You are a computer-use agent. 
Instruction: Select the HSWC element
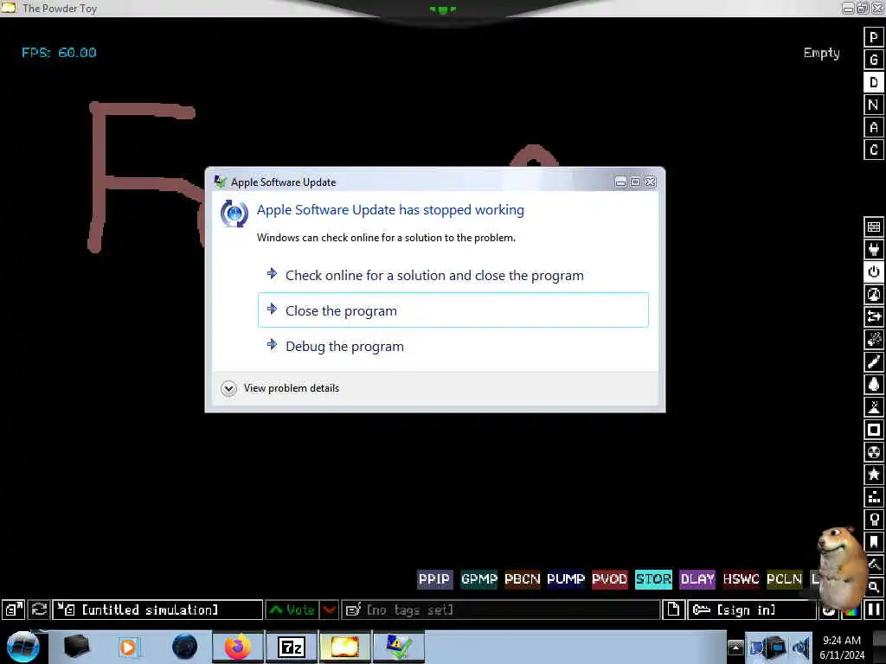point(741,579)
